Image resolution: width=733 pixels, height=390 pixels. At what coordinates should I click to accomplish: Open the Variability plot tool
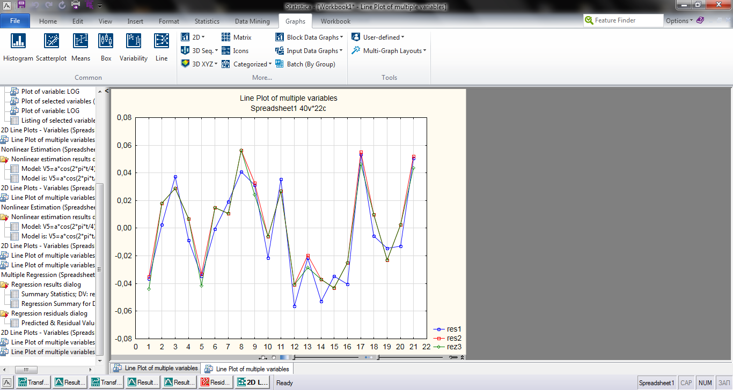coord(133,47)
